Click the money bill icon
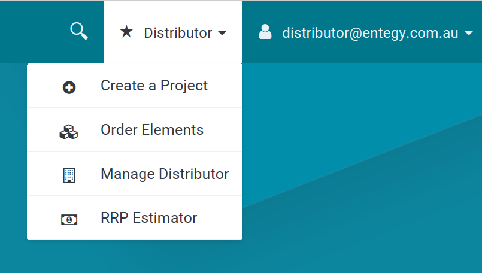 coord(69,220)
